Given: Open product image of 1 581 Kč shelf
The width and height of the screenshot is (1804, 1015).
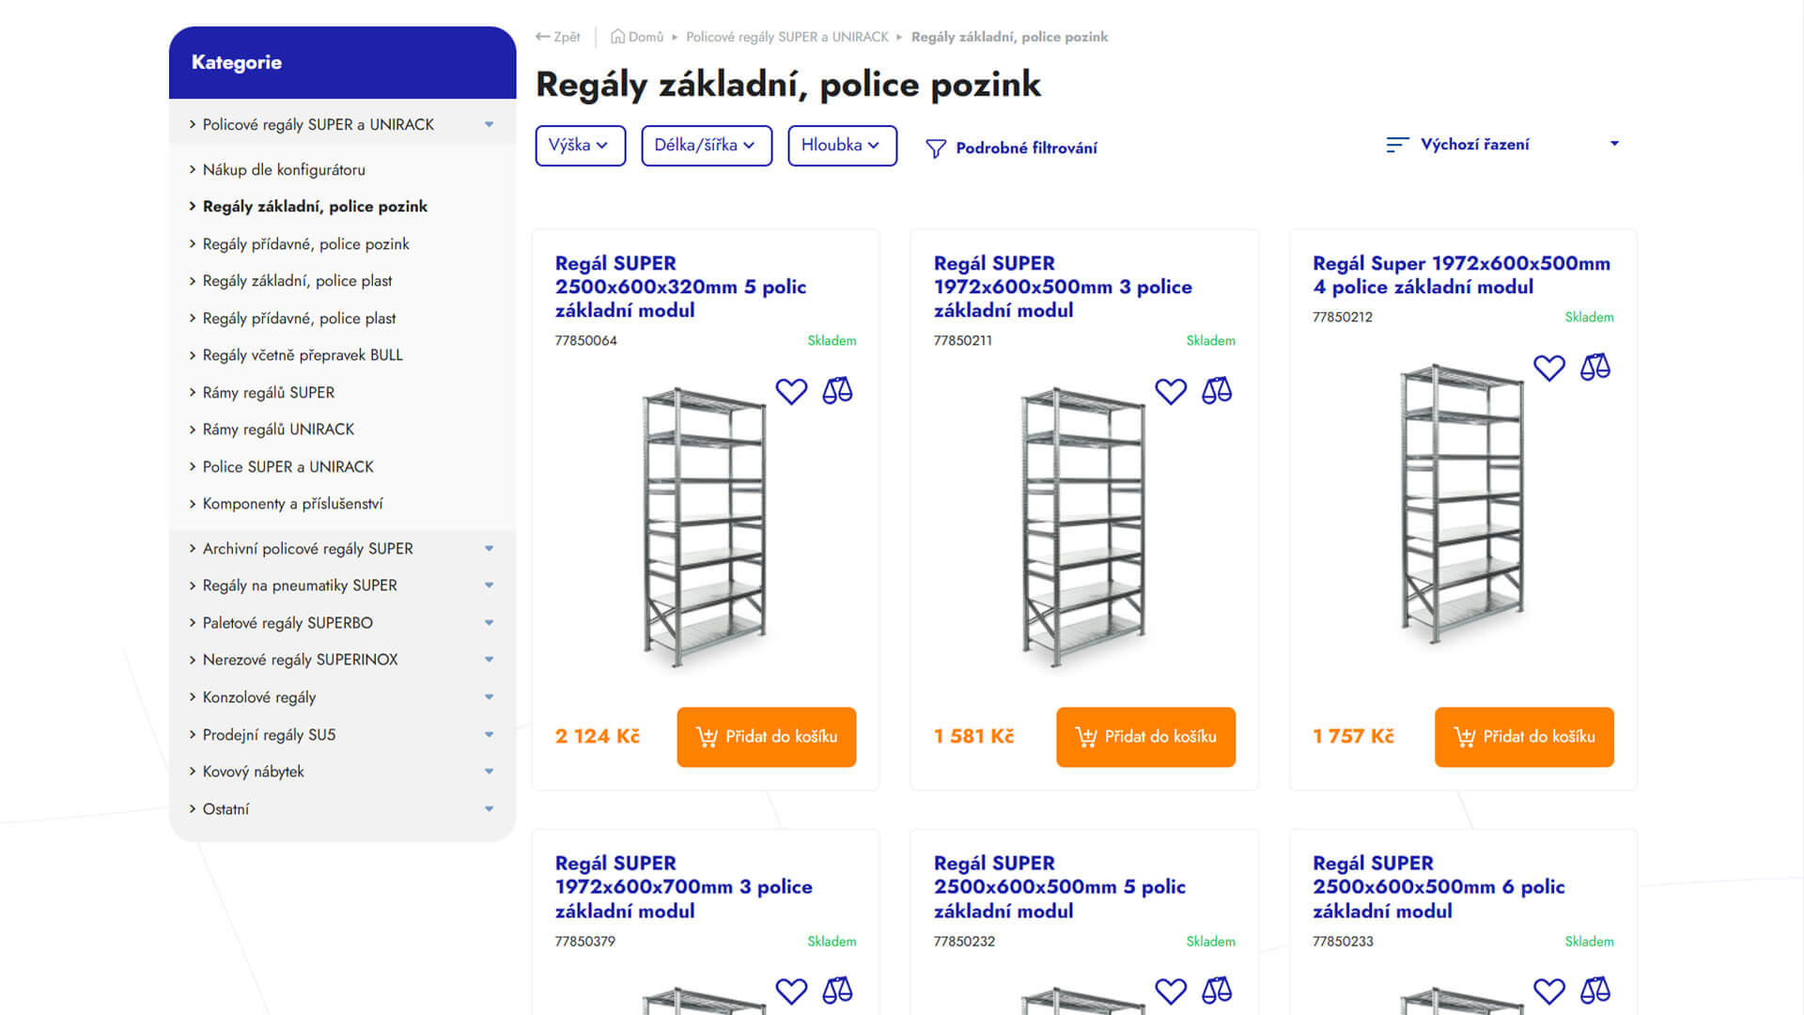Looking at the screenshot, I should point(1083,526).
